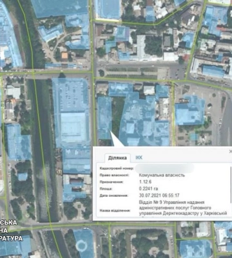Screen dimensions: 232x258
Task: Click the Назва відділення label
Action: [x=115, y=210]
